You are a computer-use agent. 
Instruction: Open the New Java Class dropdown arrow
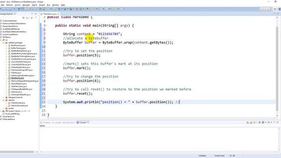(x=83, y=9)
